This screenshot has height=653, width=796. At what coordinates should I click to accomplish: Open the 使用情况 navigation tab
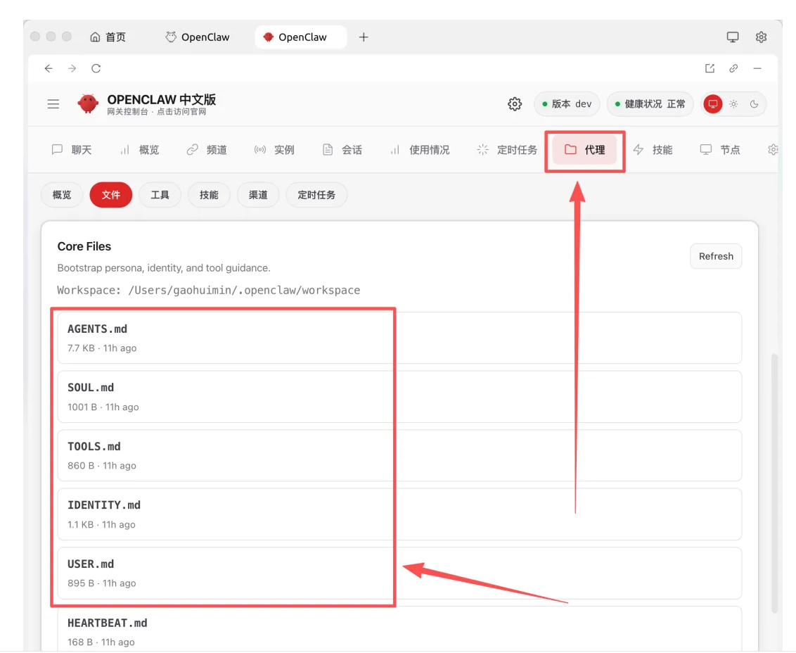(x=420, y=150)
